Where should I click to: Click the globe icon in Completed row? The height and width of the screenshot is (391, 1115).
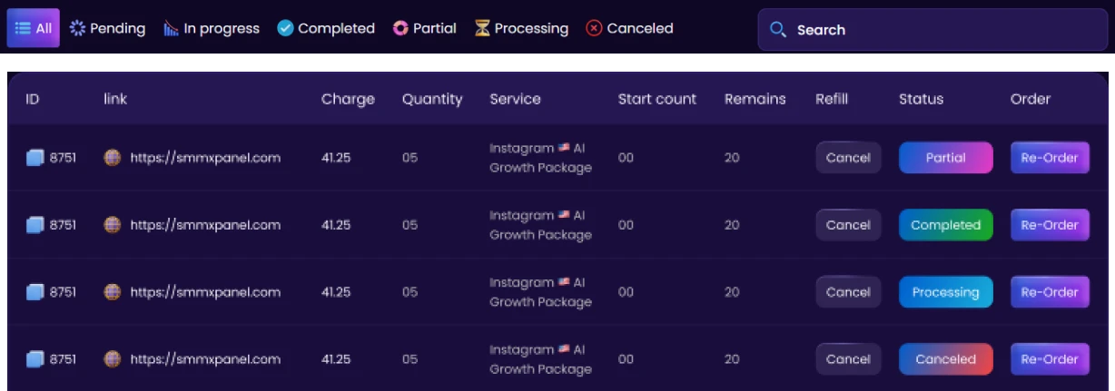tap(112, 225)
